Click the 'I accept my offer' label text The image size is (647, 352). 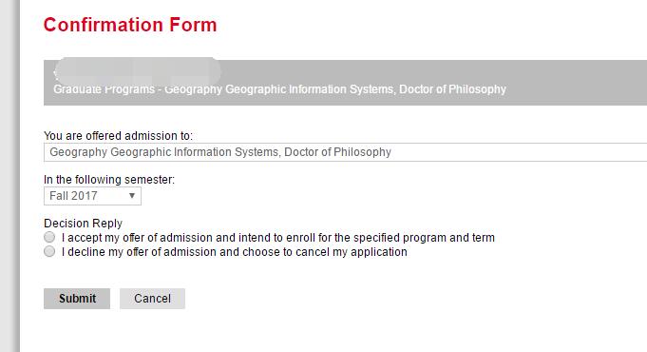tap(278, 238)
